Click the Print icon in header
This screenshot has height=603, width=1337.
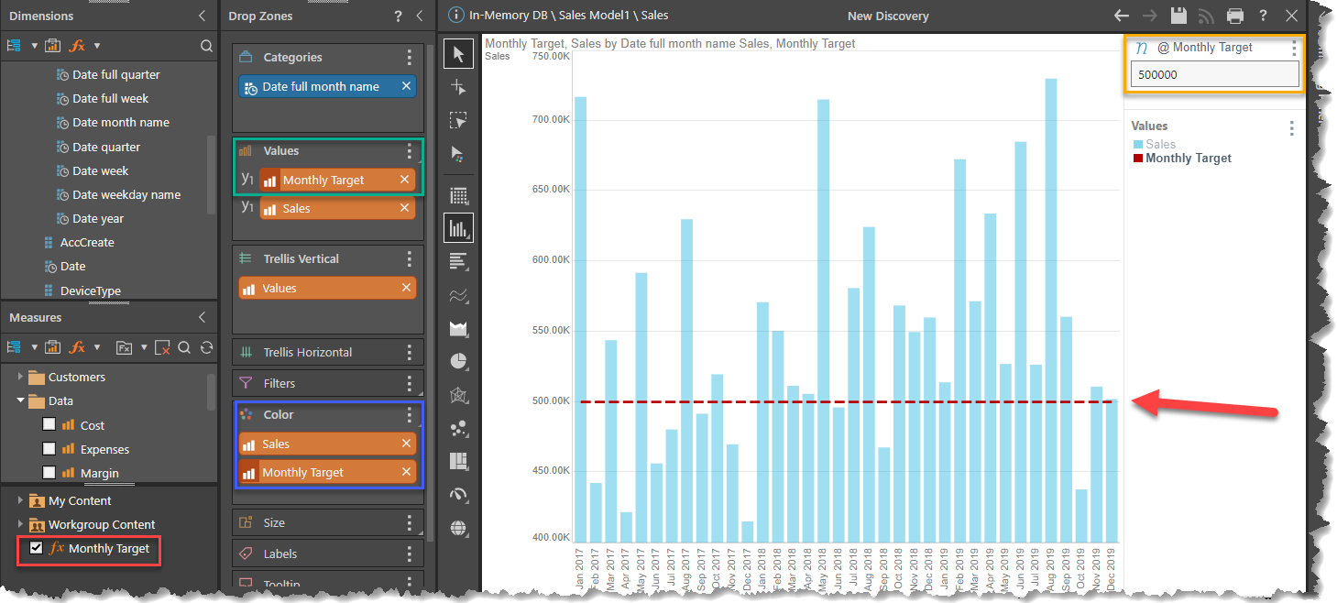coord(1235,16)
